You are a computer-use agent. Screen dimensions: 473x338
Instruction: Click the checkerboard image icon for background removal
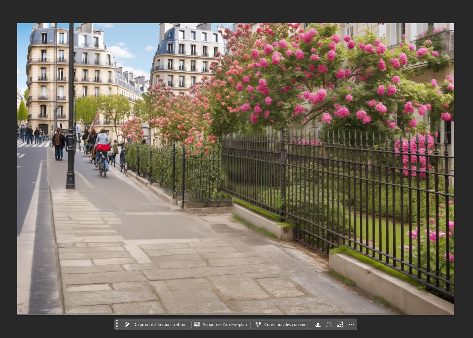[197, 325]
